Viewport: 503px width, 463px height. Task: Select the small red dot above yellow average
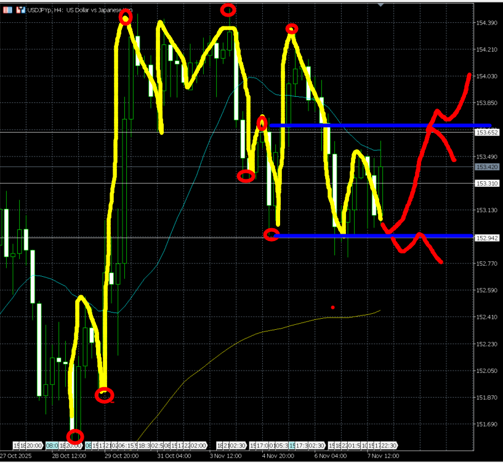coord(332,307)
